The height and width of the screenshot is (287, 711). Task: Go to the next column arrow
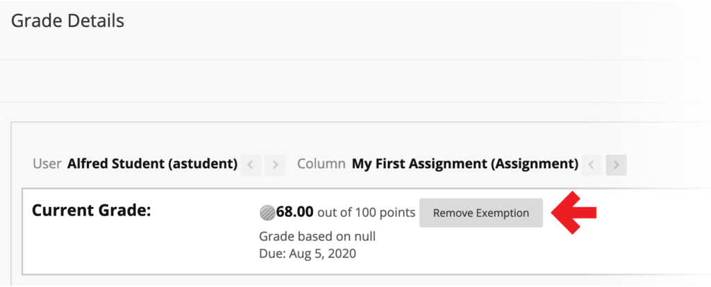(x=616, y=165)
